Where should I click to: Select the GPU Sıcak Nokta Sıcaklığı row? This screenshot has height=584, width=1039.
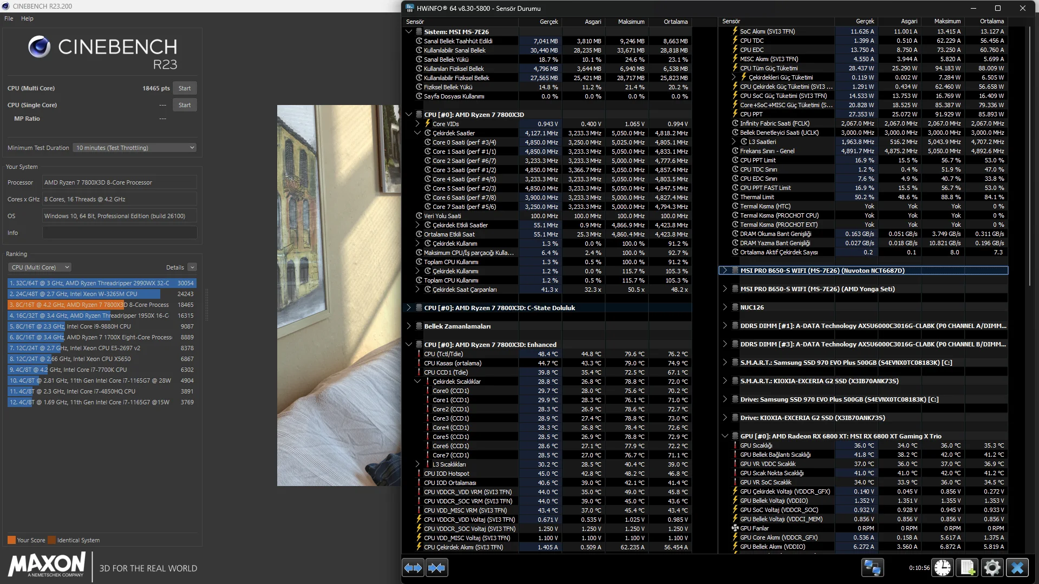[x=864, y=473]
